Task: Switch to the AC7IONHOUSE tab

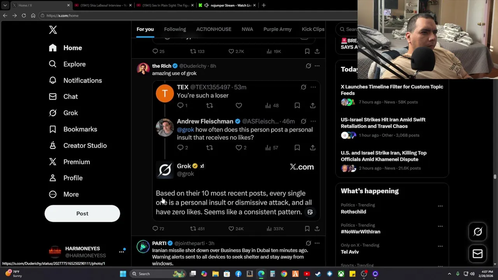Action: coord(214,29)
